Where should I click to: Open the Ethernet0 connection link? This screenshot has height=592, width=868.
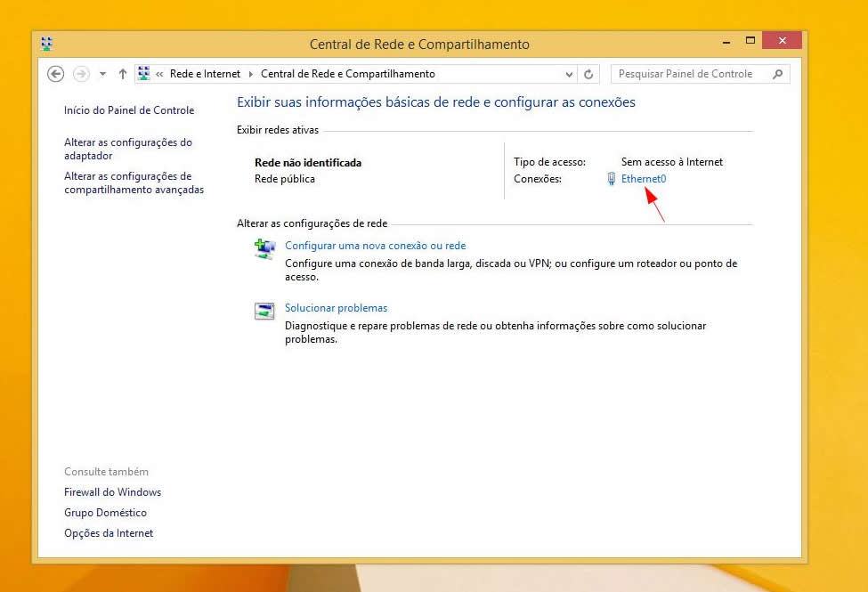tap(644, 179)
